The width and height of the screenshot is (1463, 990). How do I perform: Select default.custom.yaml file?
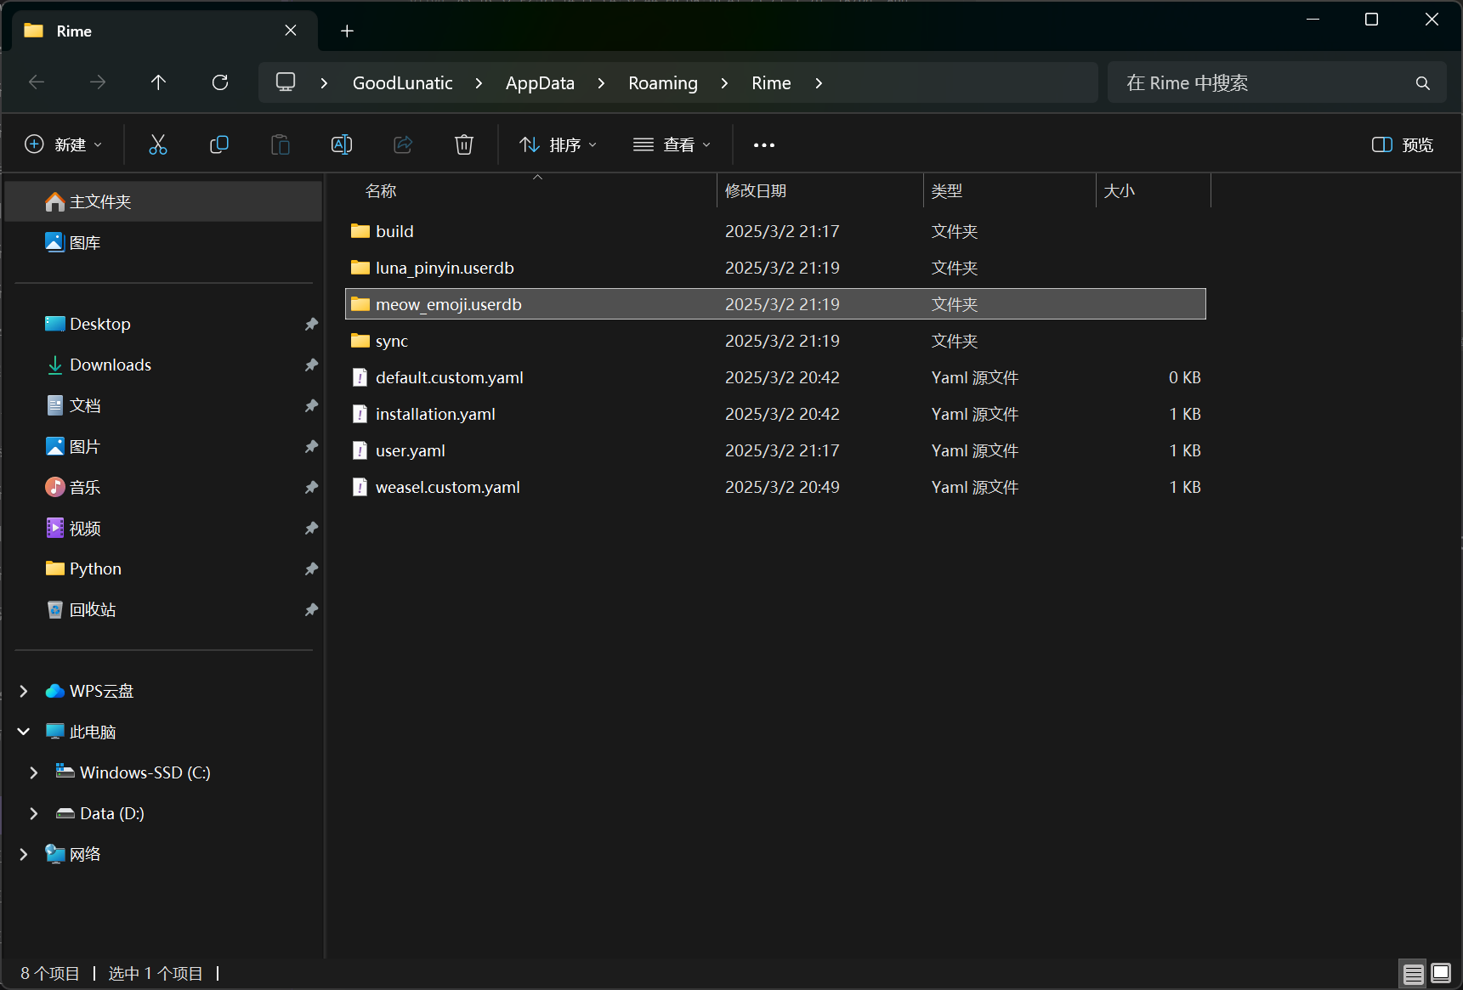pos(775,377)
